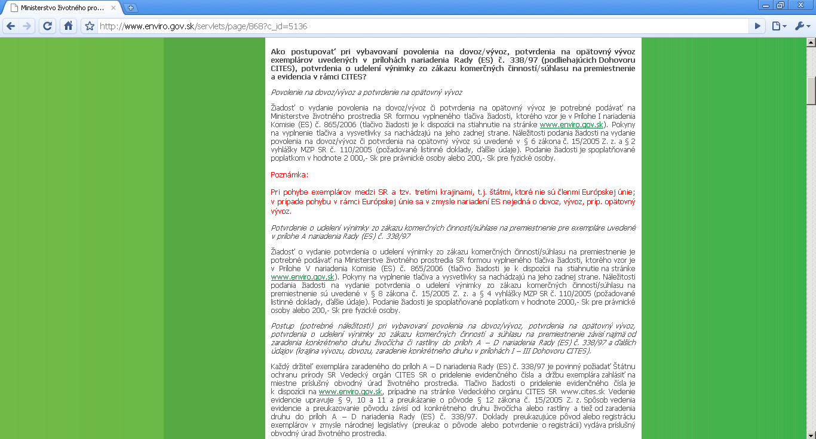Open the page control menu
Screen dimensions: 816x439
point(778,26)
